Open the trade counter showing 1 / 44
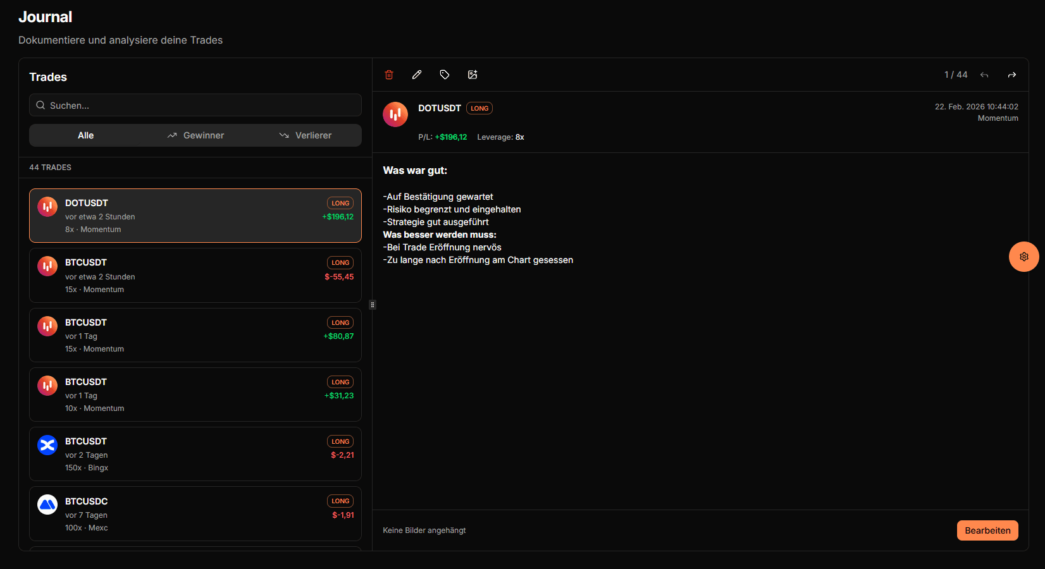The height and width of the screenshot is (569, 1045). click(956, 75)
